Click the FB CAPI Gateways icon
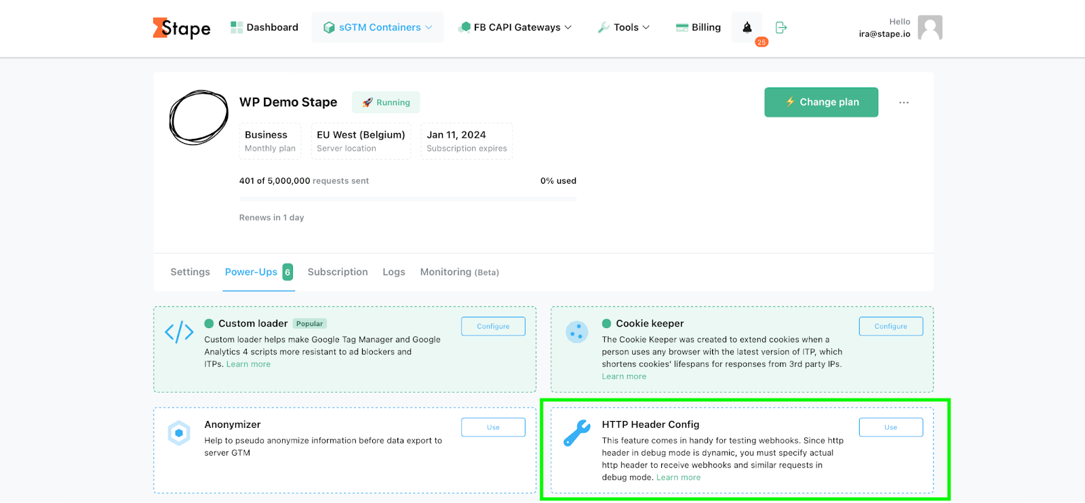Viewport: 1085px width, 503px height. 465,27
